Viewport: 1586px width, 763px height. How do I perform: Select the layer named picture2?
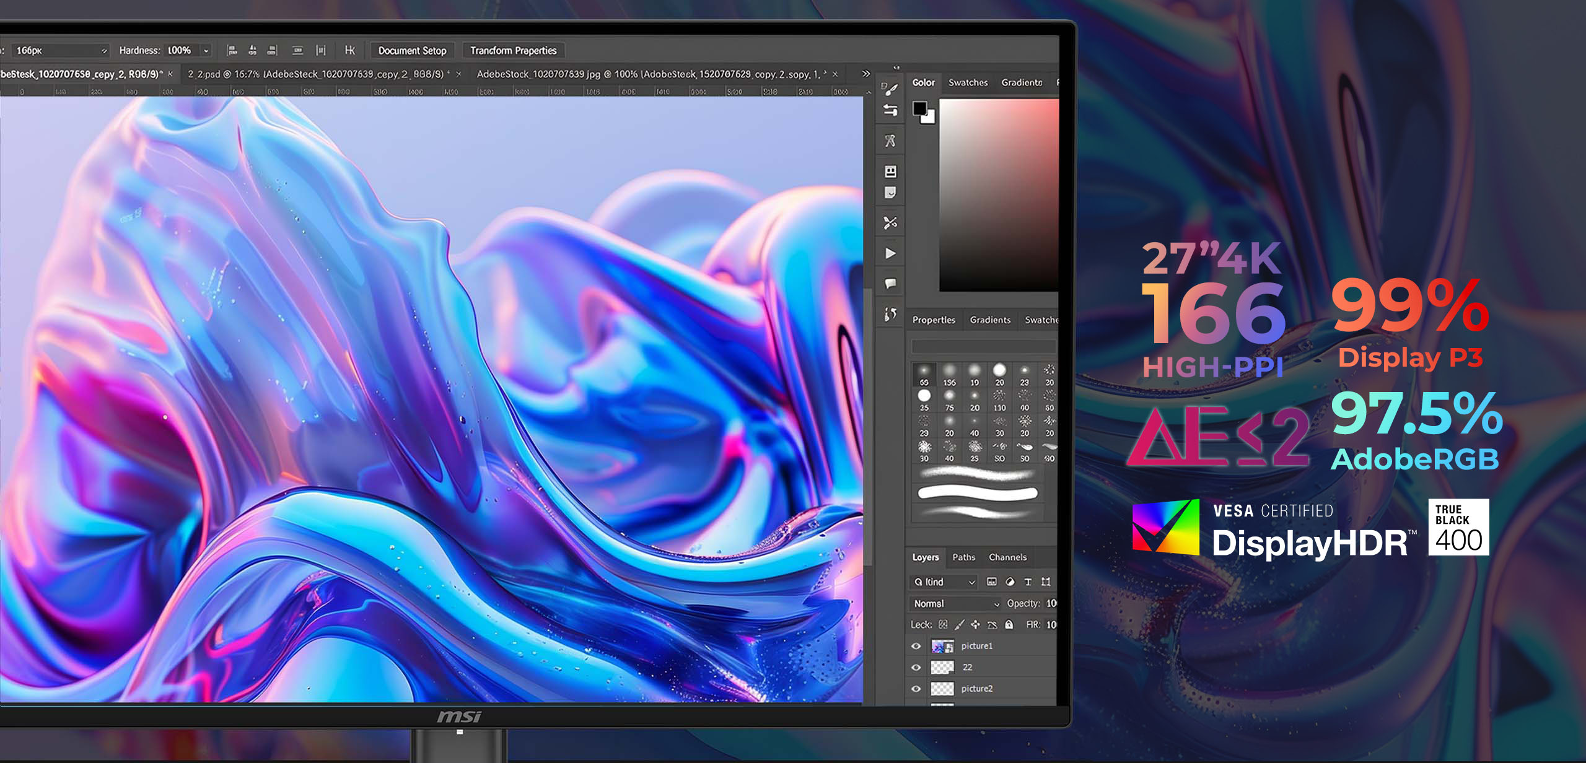tap(982, 688)
